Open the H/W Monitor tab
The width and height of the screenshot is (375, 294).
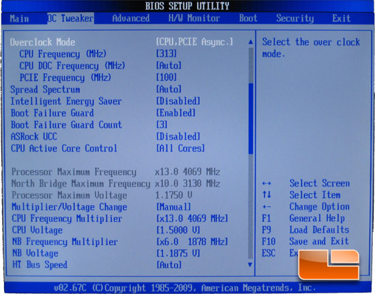(x=194, y=18)
